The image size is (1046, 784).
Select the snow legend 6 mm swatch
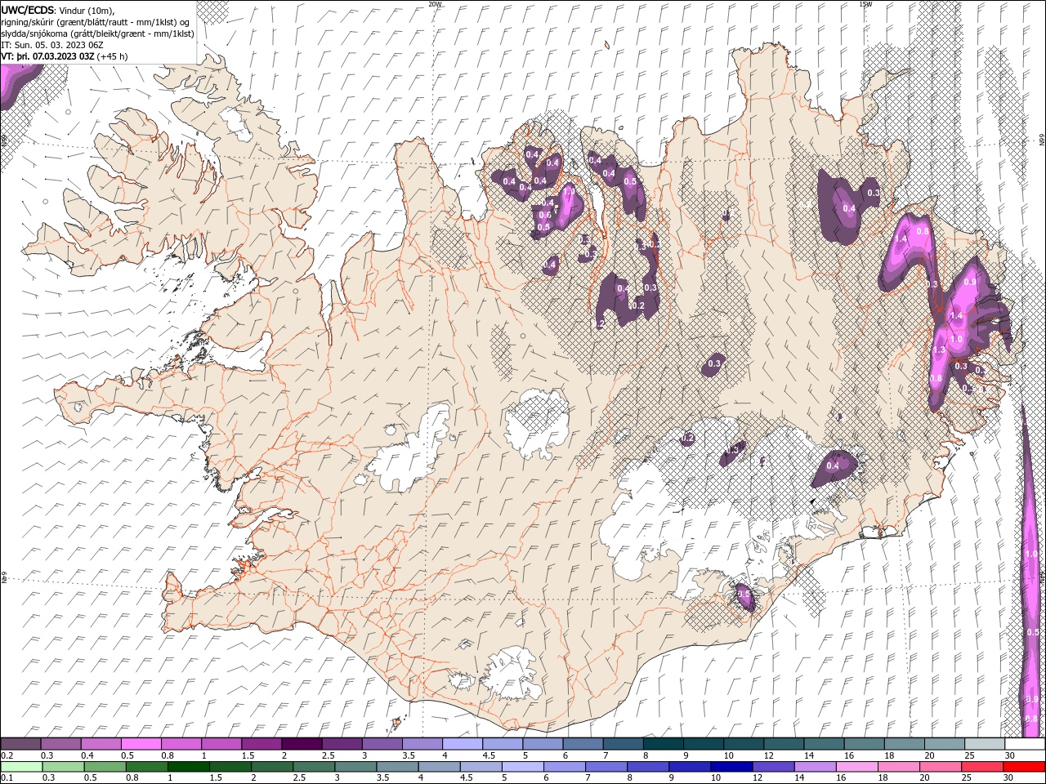point(583,744)
